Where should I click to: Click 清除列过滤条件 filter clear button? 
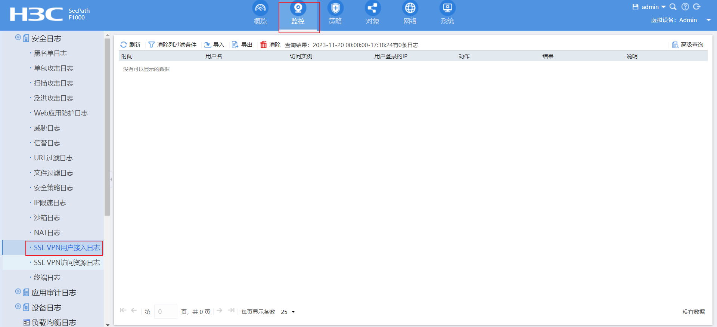pyautogui.click(x=172, y=45)
